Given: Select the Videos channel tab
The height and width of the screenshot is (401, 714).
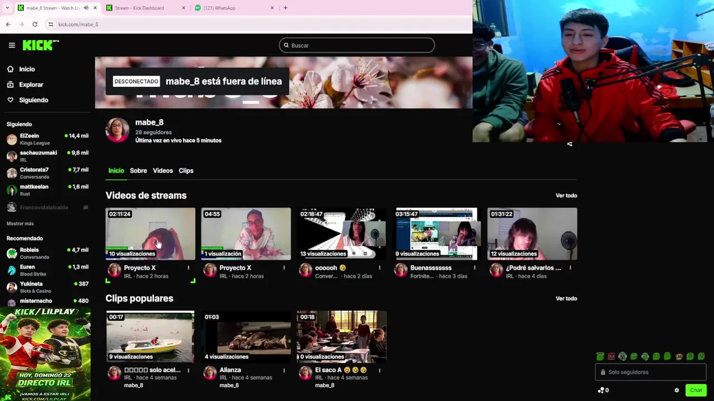Looking at the screenshot, I should (x=163, y=170).
